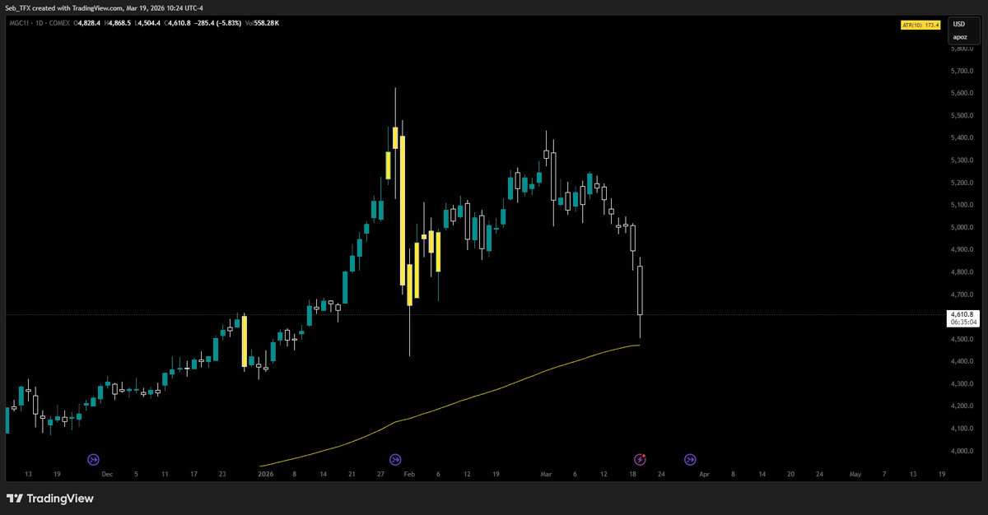
Task: Click the volume value 558.28K
Action: coord(266,23)
